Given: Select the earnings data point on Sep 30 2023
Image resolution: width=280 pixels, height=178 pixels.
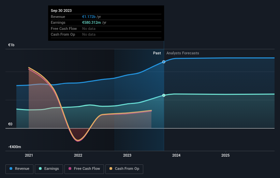Looking at the screenshot, I should coord(164,95).
